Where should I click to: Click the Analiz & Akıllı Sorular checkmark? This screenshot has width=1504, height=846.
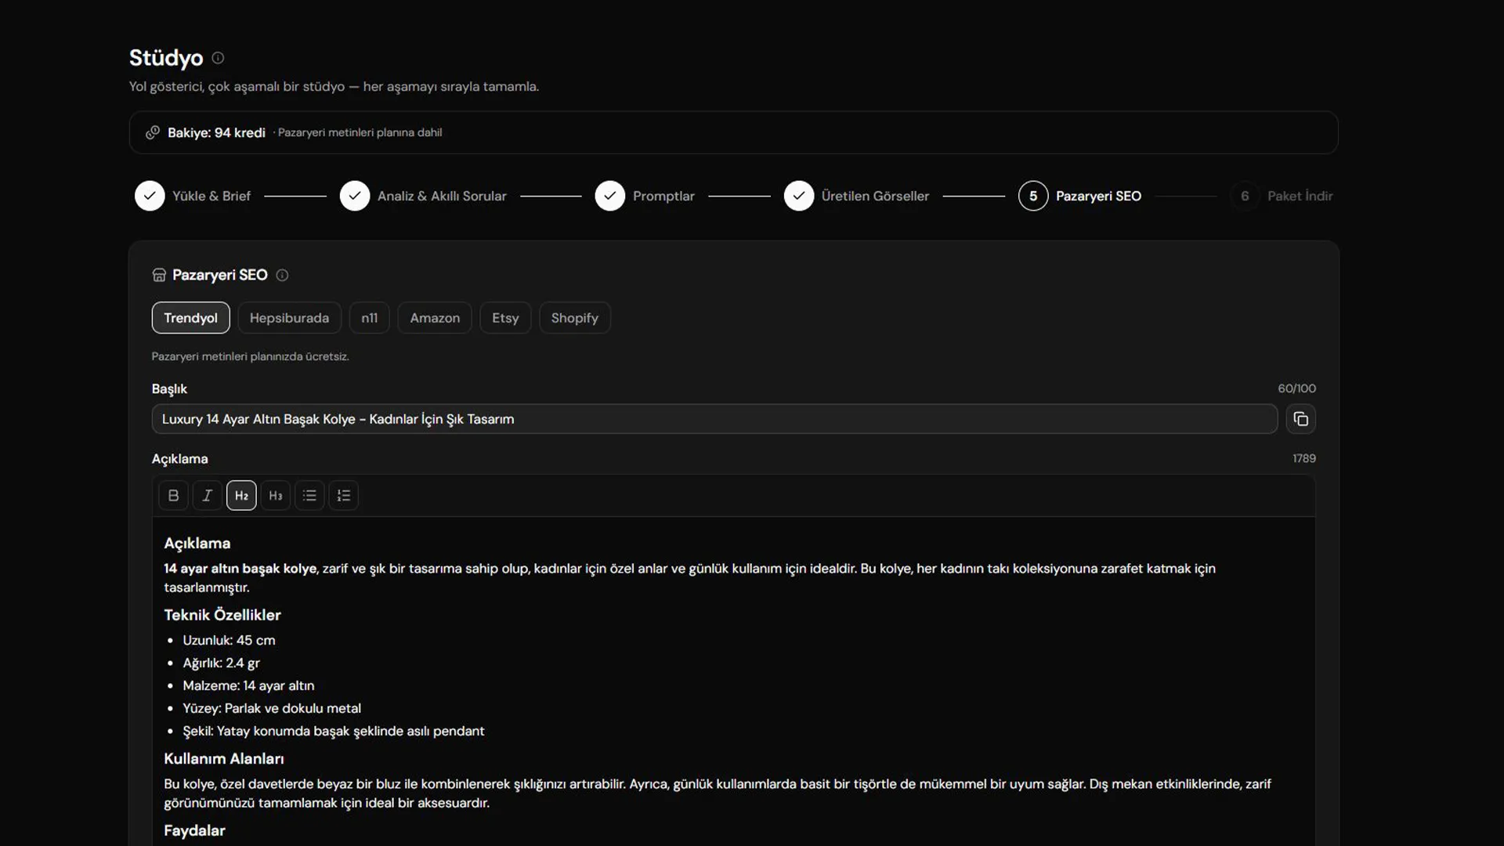click(355, 196)
